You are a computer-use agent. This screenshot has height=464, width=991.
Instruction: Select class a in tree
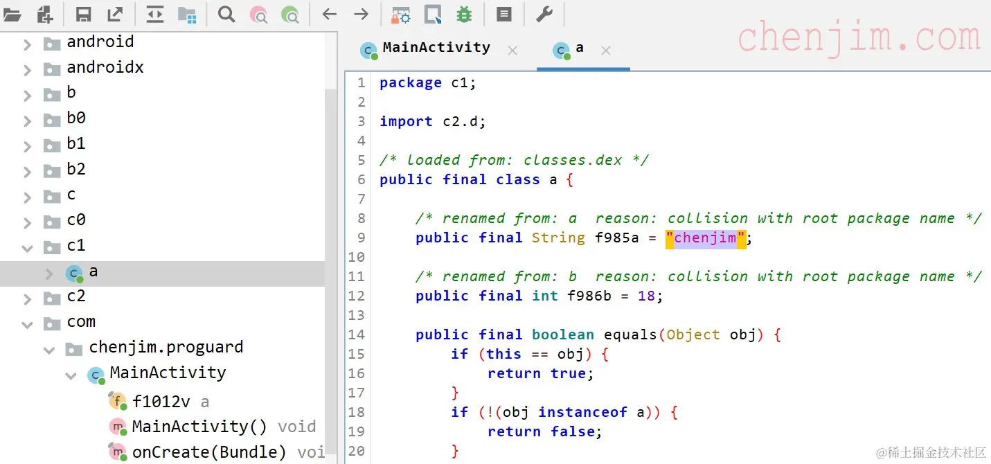click(82, 272)
